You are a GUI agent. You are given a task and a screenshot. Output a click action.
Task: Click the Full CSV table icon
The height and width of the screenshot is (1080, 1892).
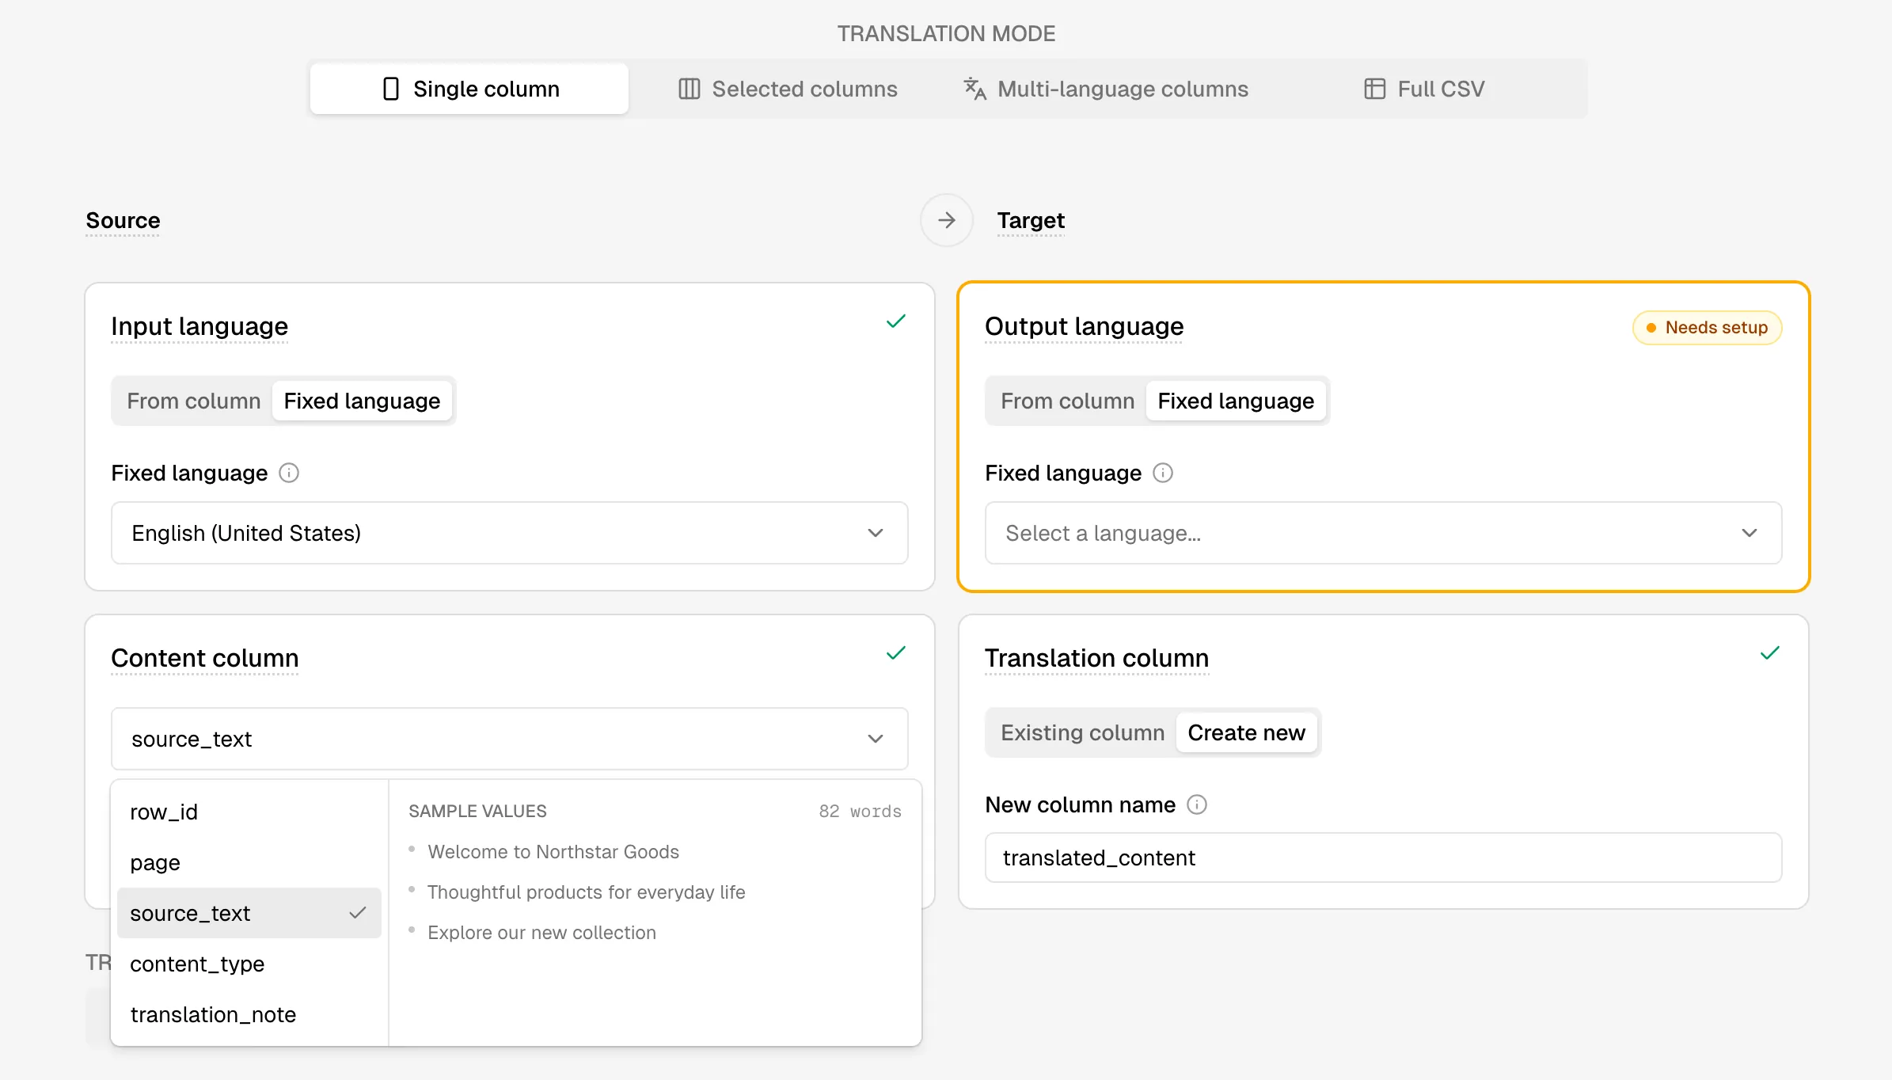[1375, 89]
